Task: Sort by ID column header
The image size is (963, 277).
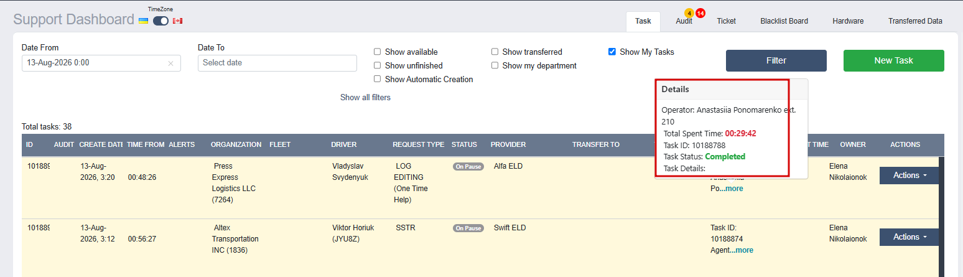Action: point(30,144)
